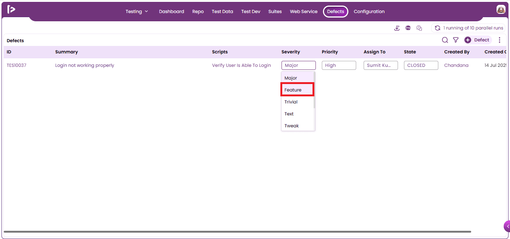Image resolution: width=510 pixels, height=239 pixels.
Task: Click the 14 Jul created date cell
Action: tap(495, 65)
